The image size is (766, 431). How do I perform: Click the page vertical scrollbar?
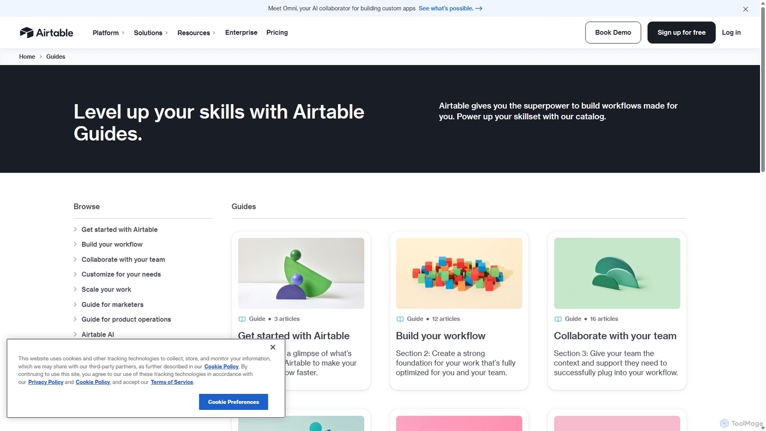pos(762,90)
